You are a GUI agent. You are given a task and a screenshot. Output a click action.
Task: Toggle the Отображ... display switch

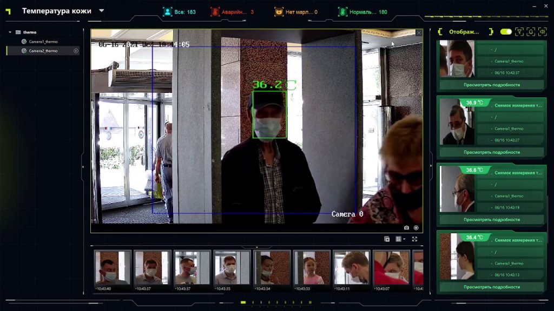pyautogui.click(x=506, y=32)
